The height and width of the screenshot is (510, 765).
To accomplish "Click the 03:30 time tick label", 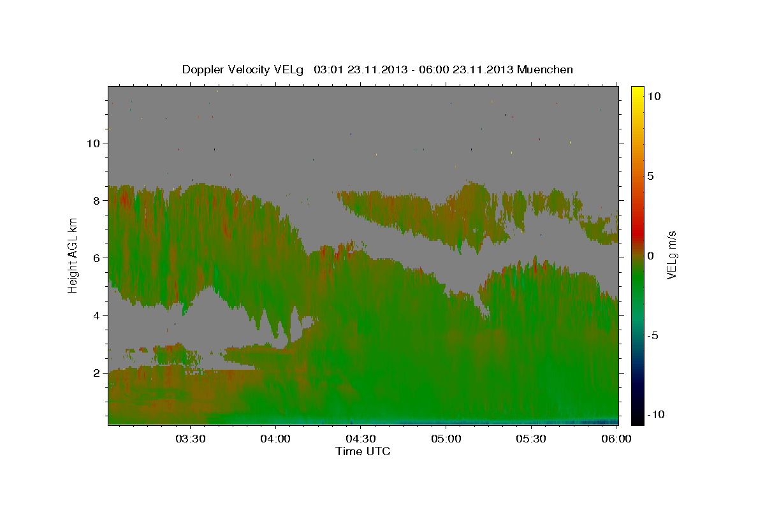I will point(191,439).
